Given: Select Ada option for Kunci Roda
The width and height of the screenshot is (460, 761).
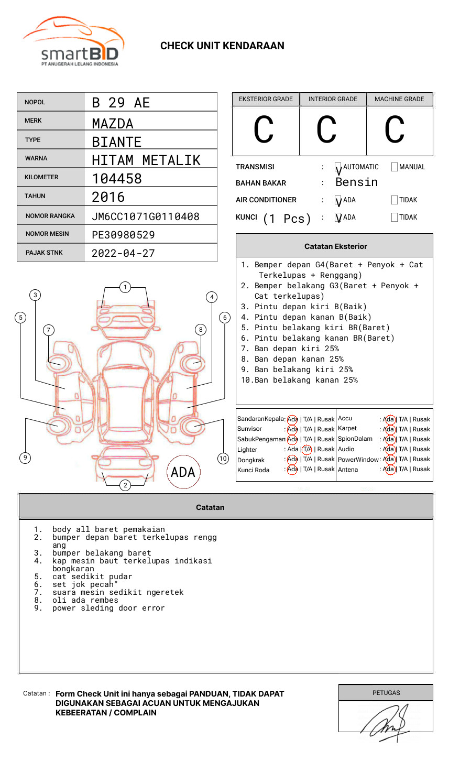Looking at the screenshot, I should tap(292, 469).
